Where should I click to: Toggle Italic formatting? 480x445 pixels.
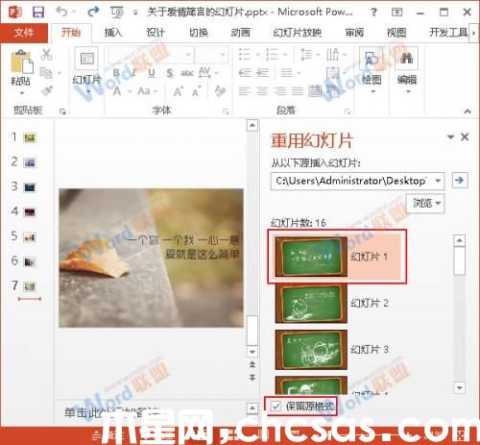coord(133,73)
